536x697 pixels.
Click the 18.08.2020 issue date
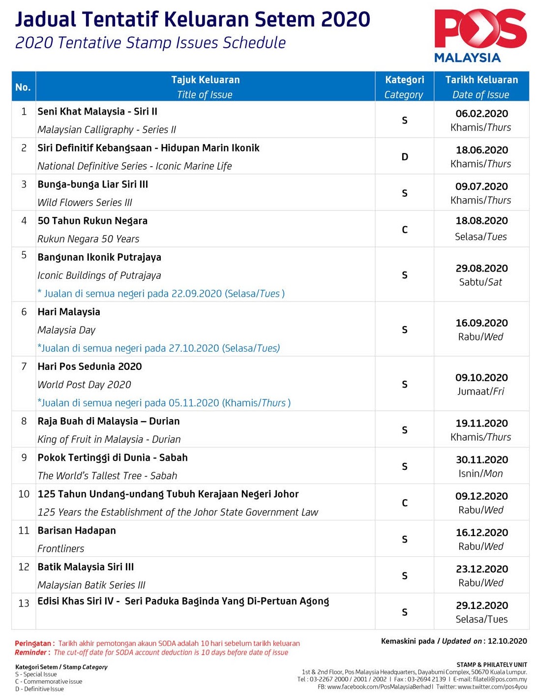point(481,221)
